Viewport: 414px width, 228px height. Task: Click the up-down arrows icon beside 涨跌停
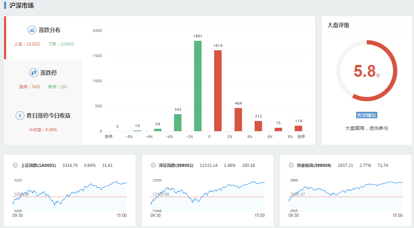coord(34,73)
